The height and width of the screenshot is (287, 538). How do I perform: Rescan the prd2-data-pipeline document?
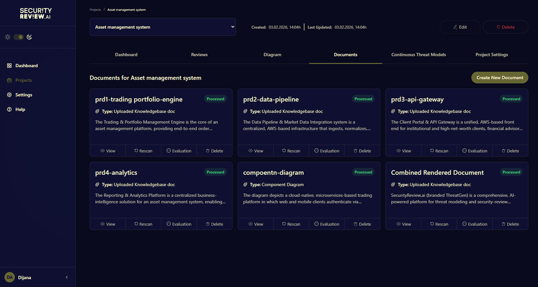click(291, 150)
